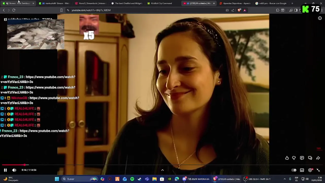This screenshot has width=325, height=183.
Task: Open File Explorer from the taskbar
Action: click(154, 179)
